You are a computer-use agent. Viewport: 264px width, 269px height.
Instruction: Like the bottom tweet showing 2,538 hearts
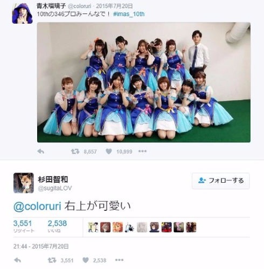[x=86, y=260]
